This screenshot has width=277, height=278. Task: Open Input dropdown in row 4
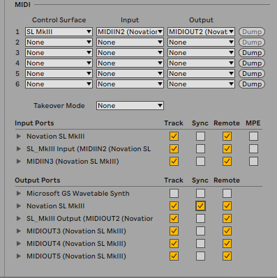click(130, 63)
